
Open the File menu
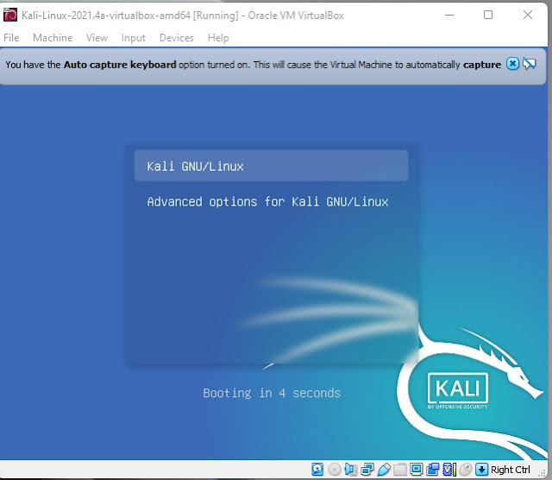[x=11, y=38]
